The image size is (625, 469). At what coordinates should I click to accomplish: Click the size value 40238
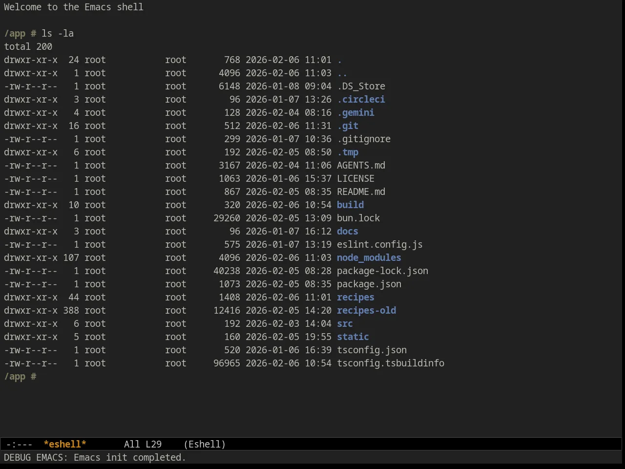click(227, 271)
